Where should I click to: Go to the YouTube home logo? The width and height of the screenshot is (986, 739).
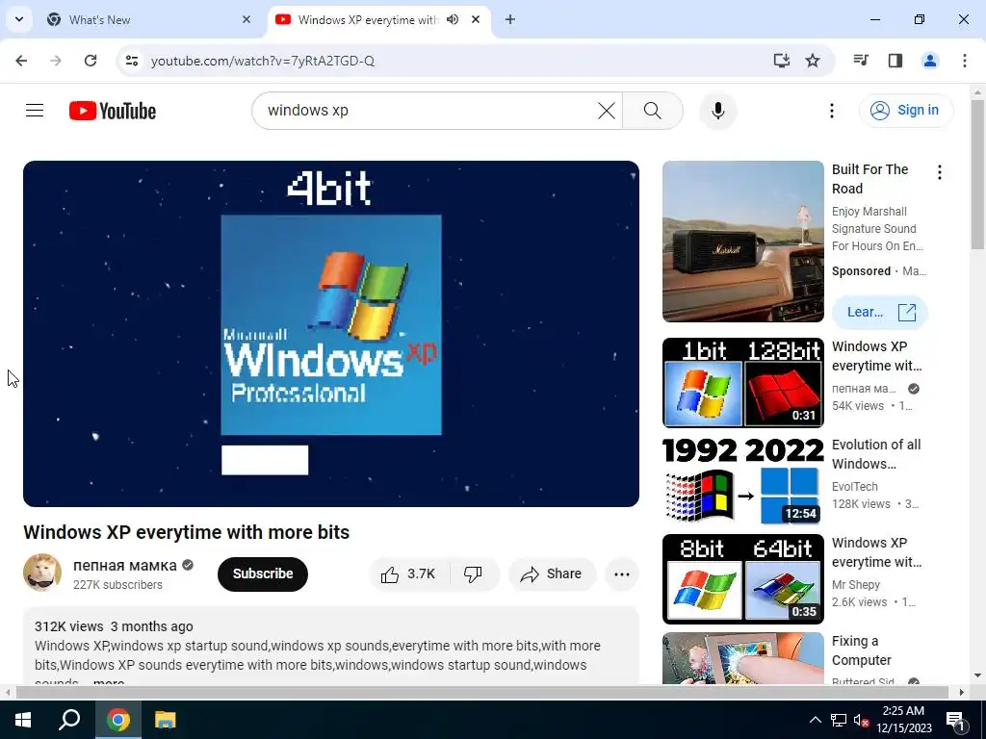coord(113,111)
